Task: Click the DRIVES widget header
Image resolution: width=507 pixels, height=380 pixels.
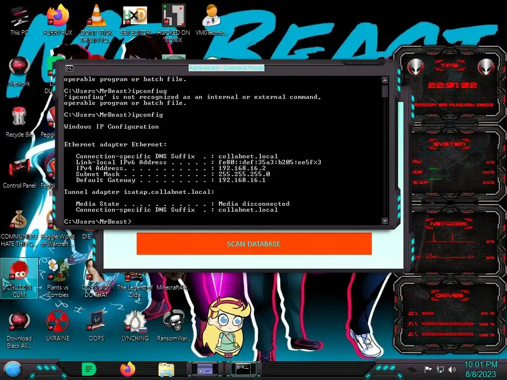Action: coord(450,295)
